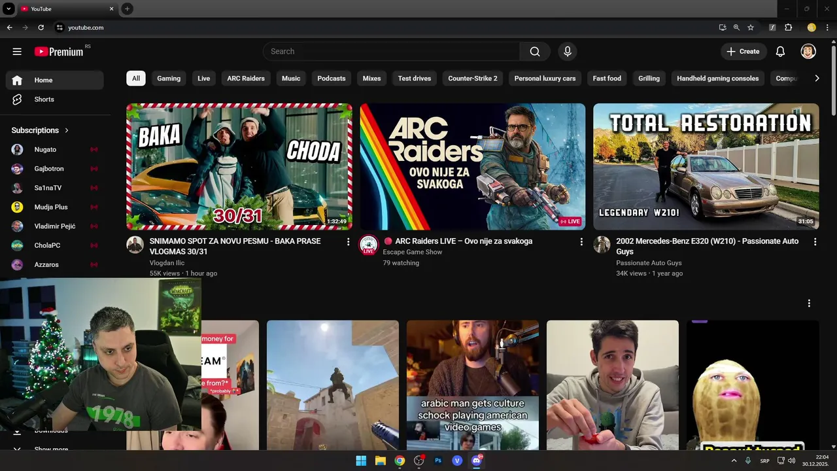Open options for Mercedes-Benz E320 video
This screenshot has height=471, width=837.
click(x=815, y=242)
